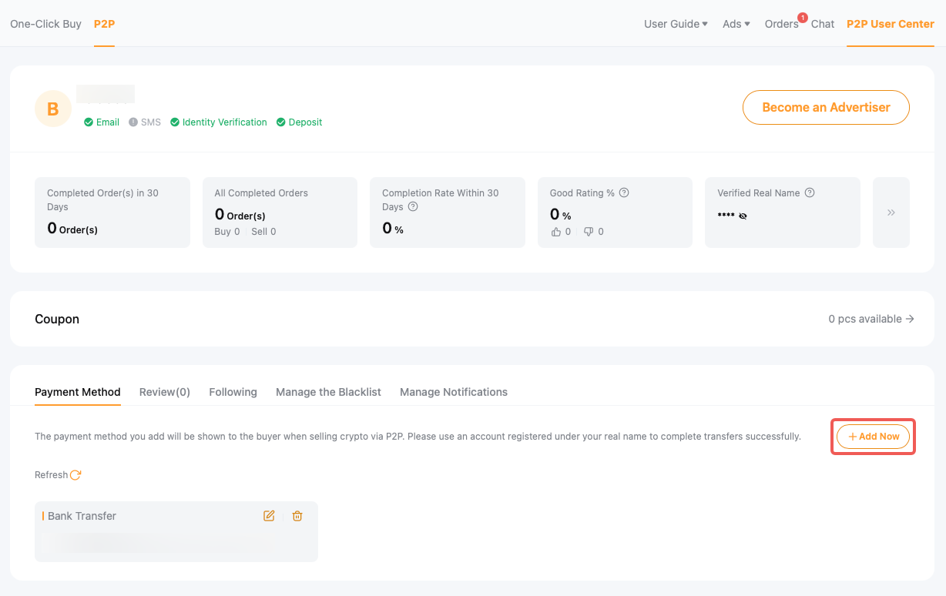Click the thumbs down rating icon
The height and width of the screenshot is (596, 946).
[589, 232]
